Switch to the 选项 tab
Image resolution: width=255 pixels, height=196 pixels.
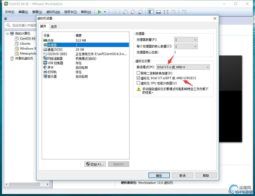[54, 27]
